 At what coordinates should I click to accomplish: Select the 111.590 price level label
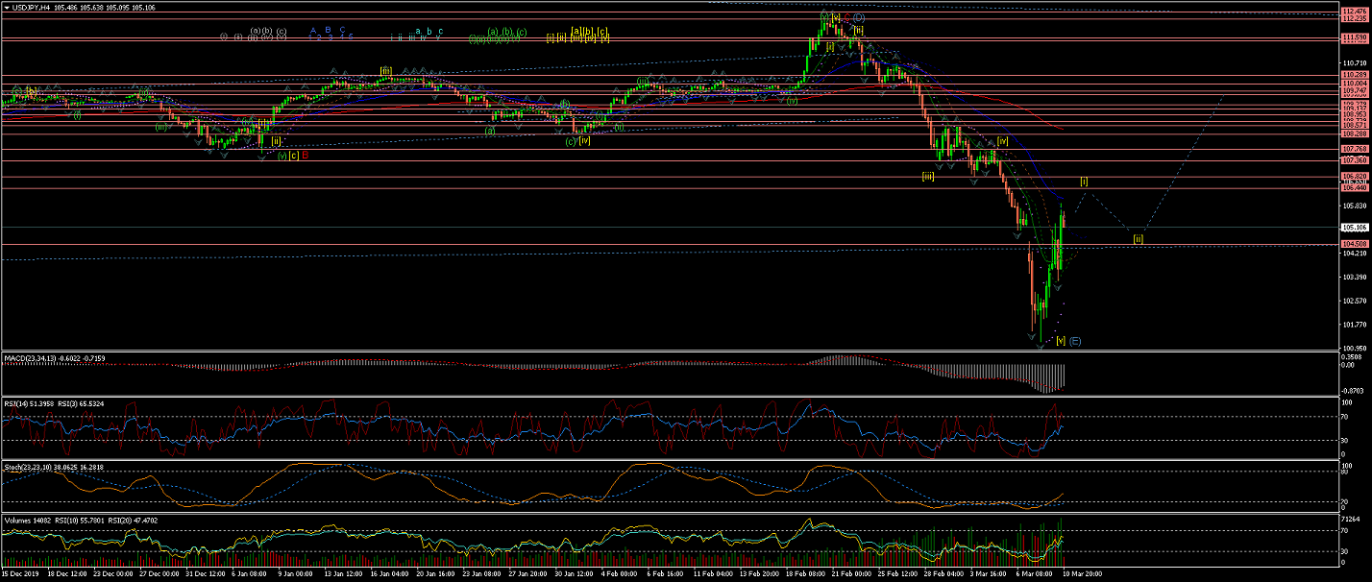pyautogui.click(x=1354, y=37)
